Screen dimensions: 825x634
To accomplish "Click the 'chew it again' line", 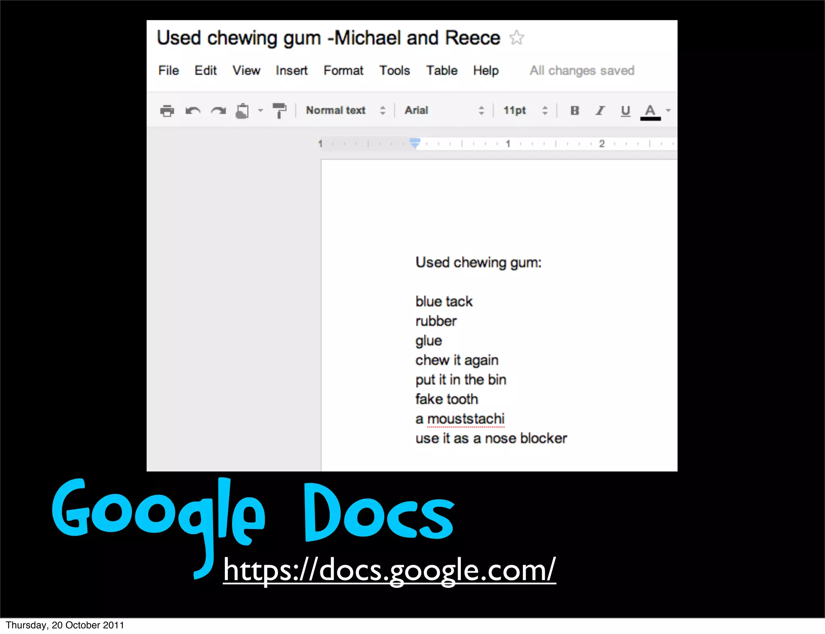I will click(x=457, y=360).
